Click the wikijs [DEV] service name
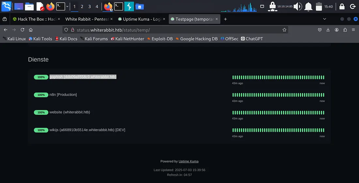 point(87,130)
